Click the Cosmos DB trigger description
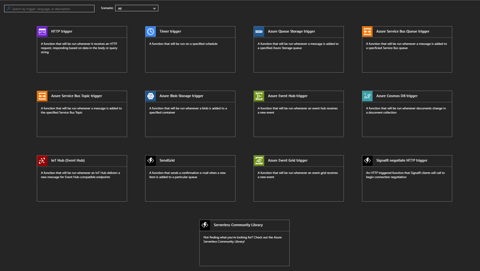The height and width of the screenshot is (271, 480). 406,111
